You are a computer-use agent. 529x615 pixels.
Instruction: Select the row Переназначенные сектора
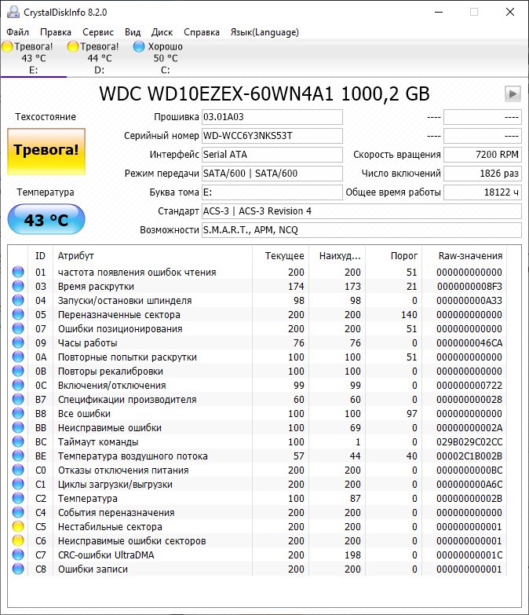click(257, 314)
